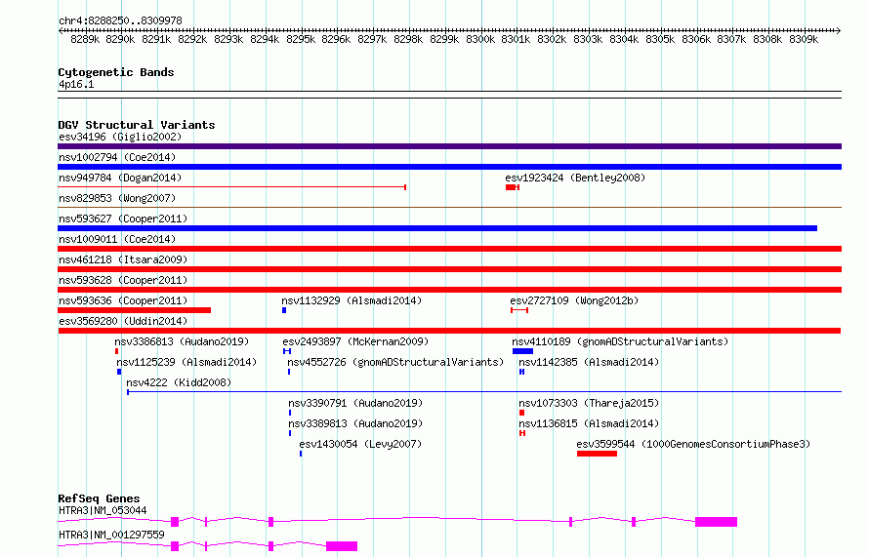Image resolution: width=869 pixels, height=557 pixels.
Task: Click the large last exon of NM_053044
Action: (x=716, y=522)
